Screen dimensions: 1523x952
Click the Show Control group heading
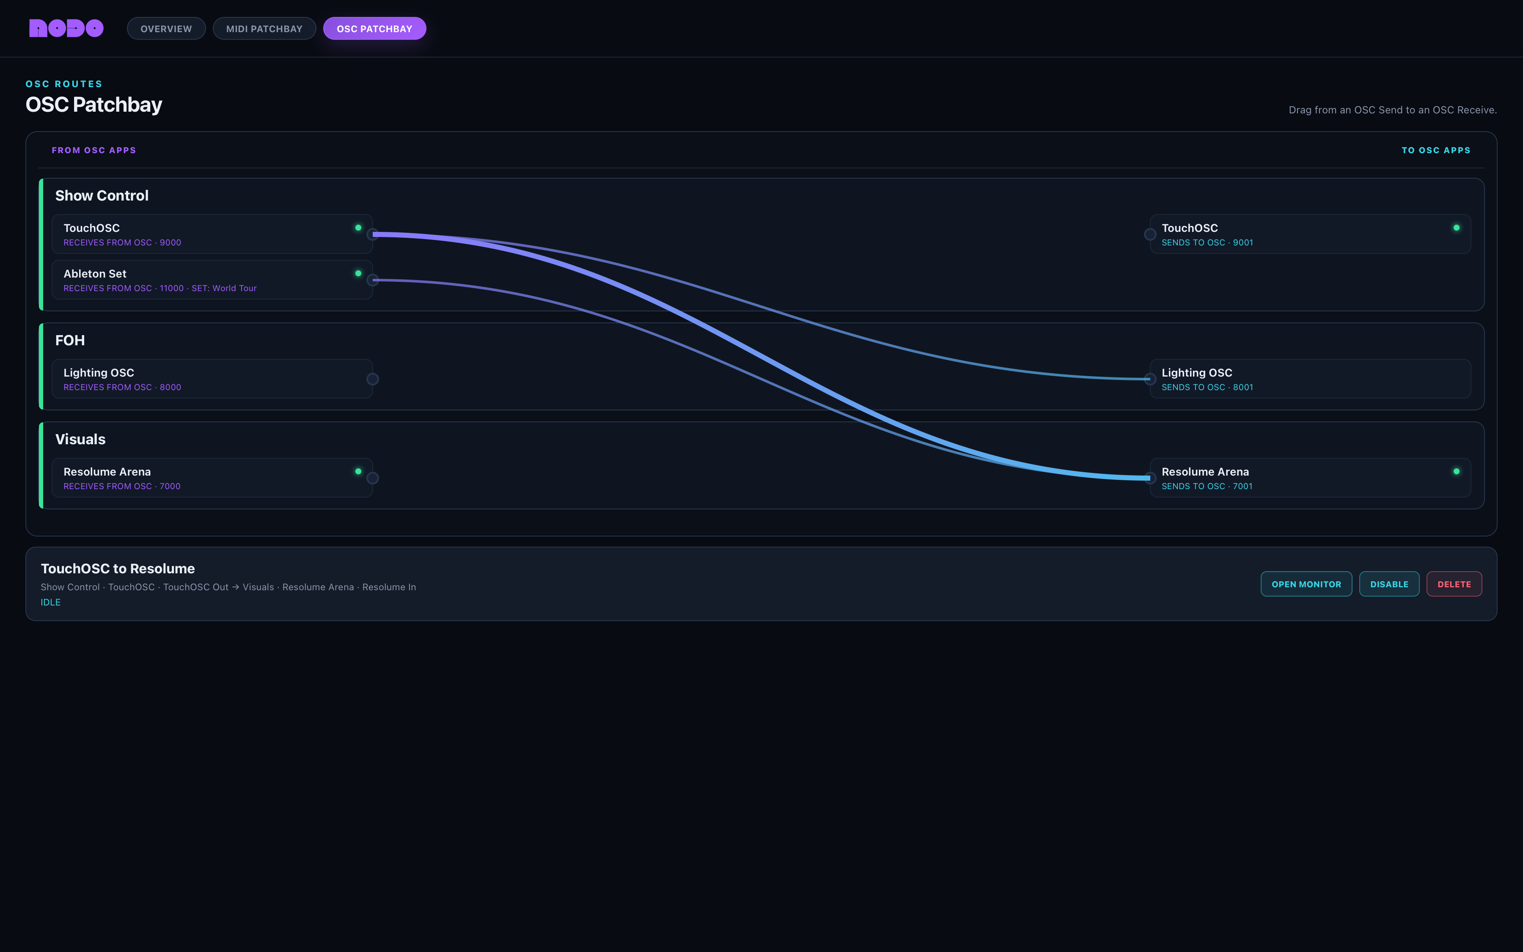[102, 196]
